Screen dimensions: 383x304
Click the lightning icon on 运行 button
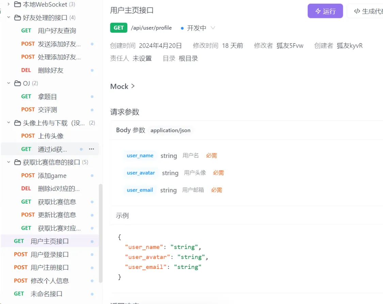tap(318, 11)
